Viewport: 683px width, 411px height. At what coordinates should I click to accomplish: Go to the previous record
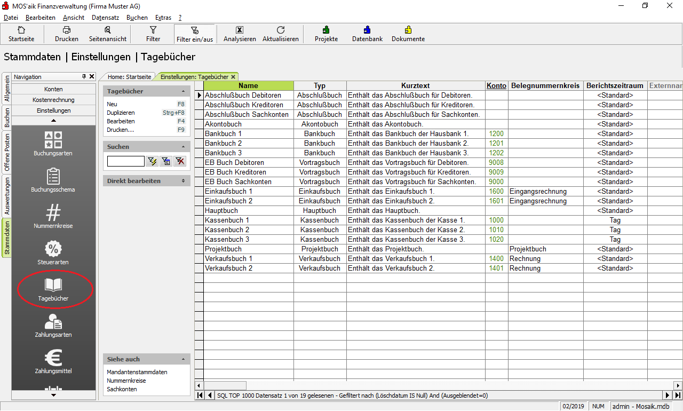tap(210, 396)
